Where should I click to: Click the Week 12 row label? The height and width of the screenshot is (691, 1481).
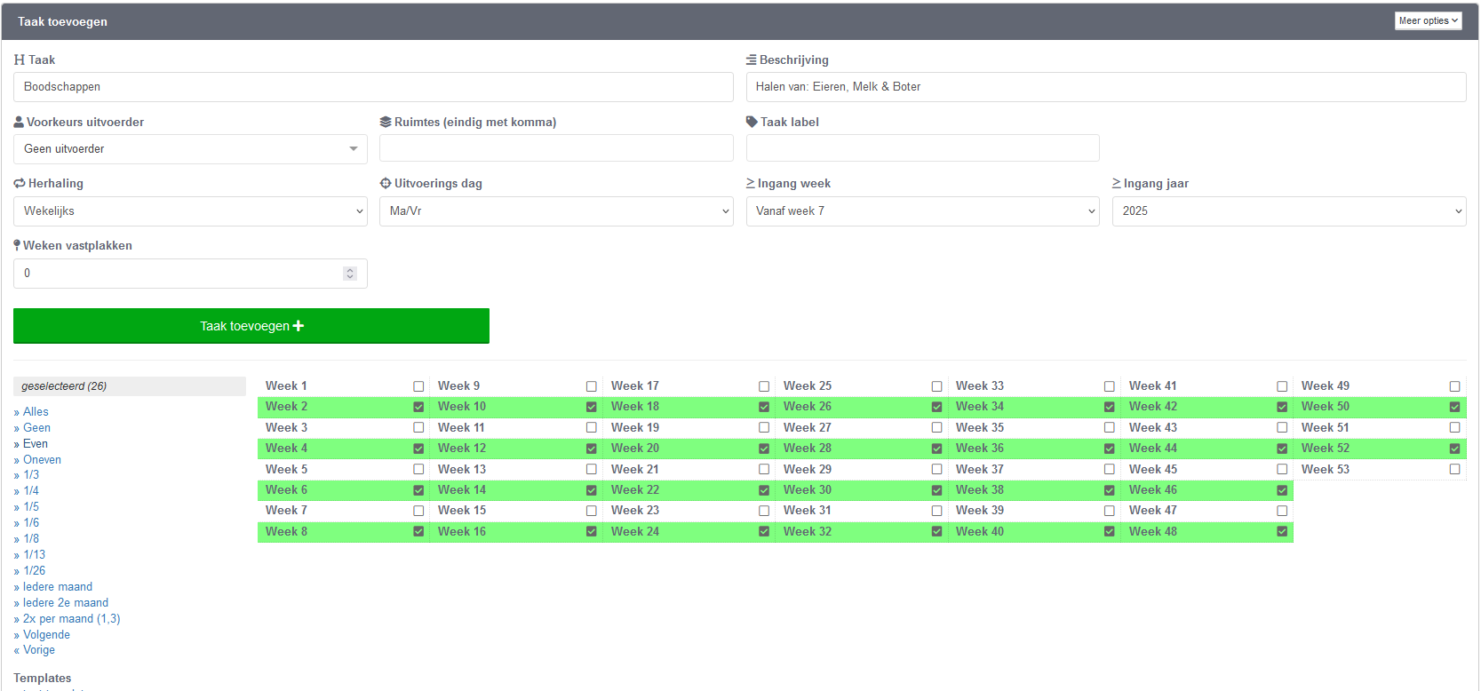(462, 449)
